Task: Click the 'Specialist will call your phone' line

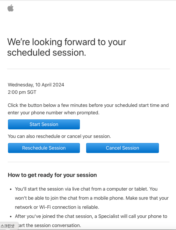Action: click(91, 216)
